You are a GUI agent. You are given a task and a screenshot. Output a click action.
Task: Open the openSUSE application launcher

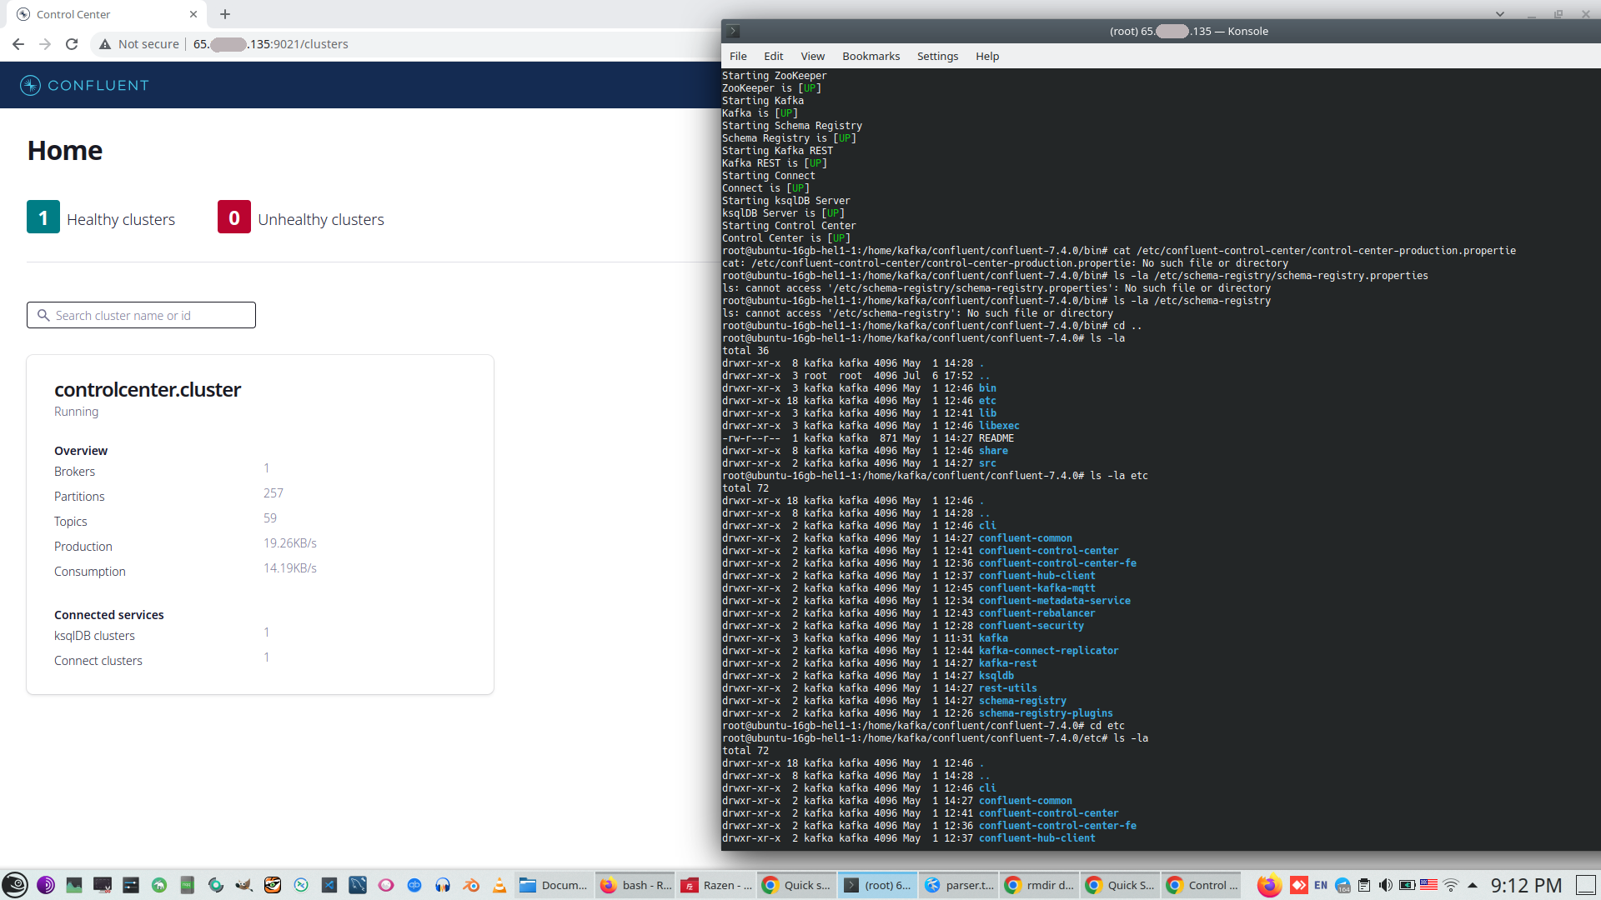pyautogui.click(x=15, y=885)
